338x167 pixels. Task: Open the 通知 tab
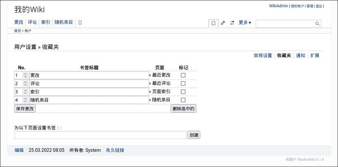tap(300, 55)
